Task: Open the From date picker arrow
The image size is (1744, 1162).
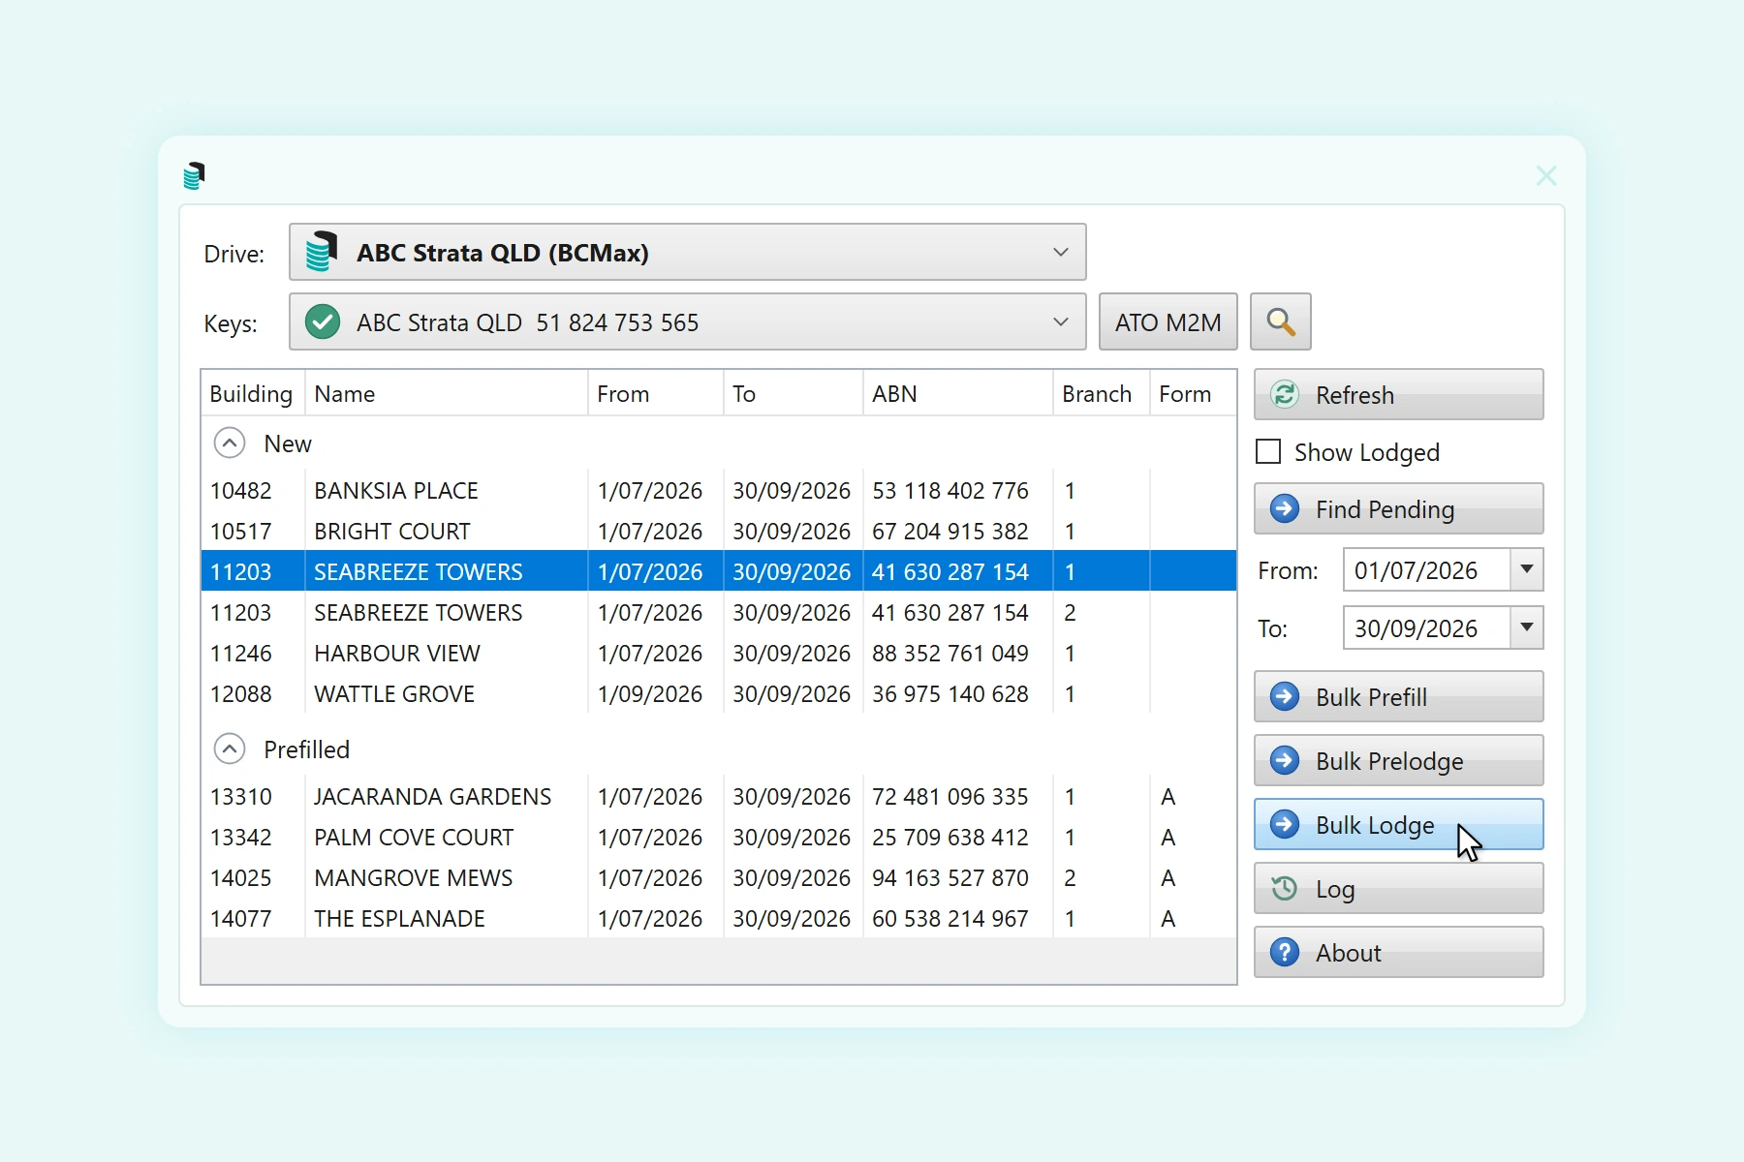Action: (1527, 570)
